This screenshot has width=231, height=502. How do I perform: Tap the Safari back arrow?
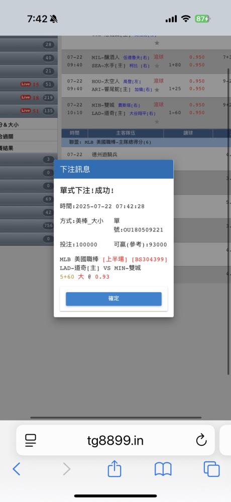17,469
